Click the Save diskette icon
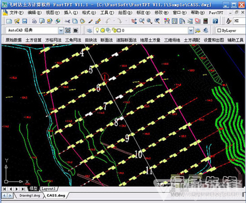Viewport: 246px width, 203px height. (x=25, y=21)
